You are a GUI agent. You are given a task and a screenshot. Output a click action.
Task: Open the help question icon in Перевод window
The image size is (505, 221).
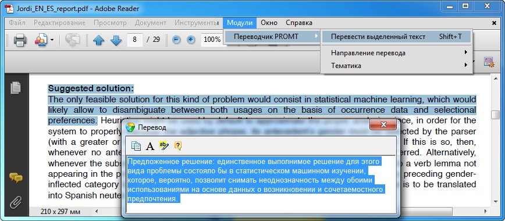tap(178, 146)
